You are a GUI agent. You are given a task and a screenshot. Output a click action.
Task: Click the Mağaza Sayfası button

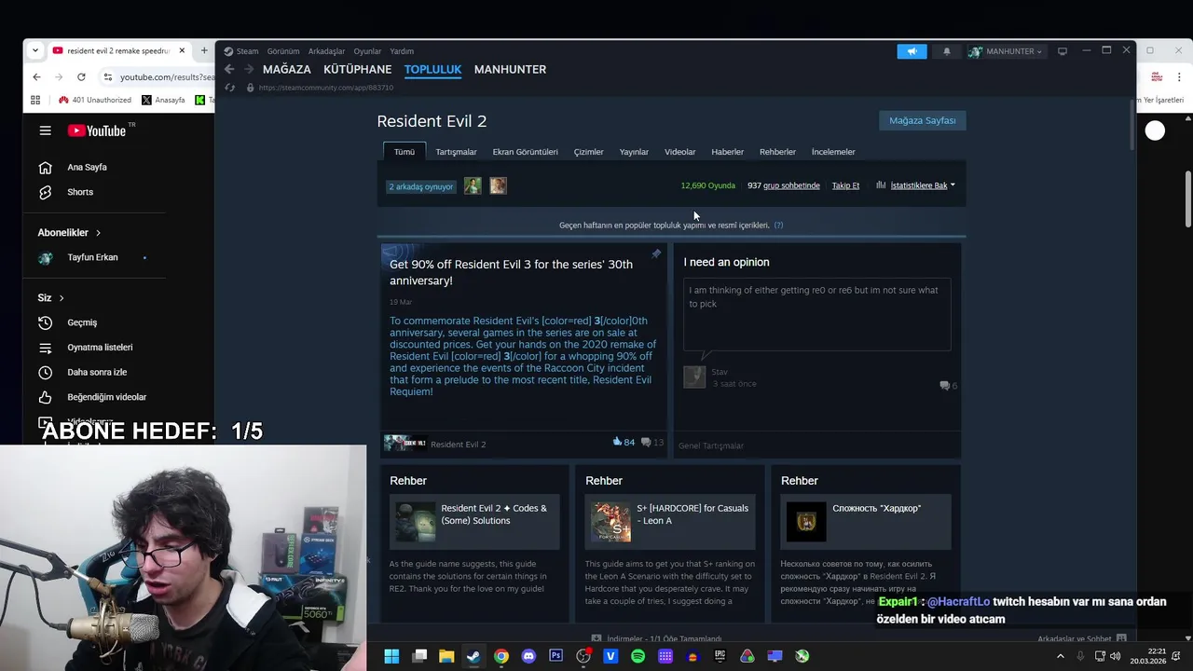click(x=922, y=120)
